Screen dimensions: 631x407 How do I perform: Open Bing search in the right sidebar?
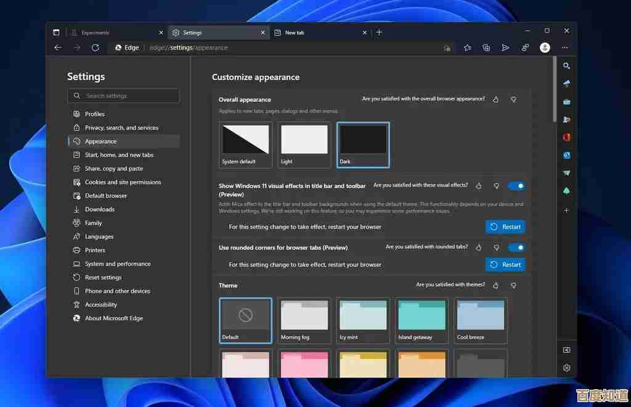click(566, 66)
